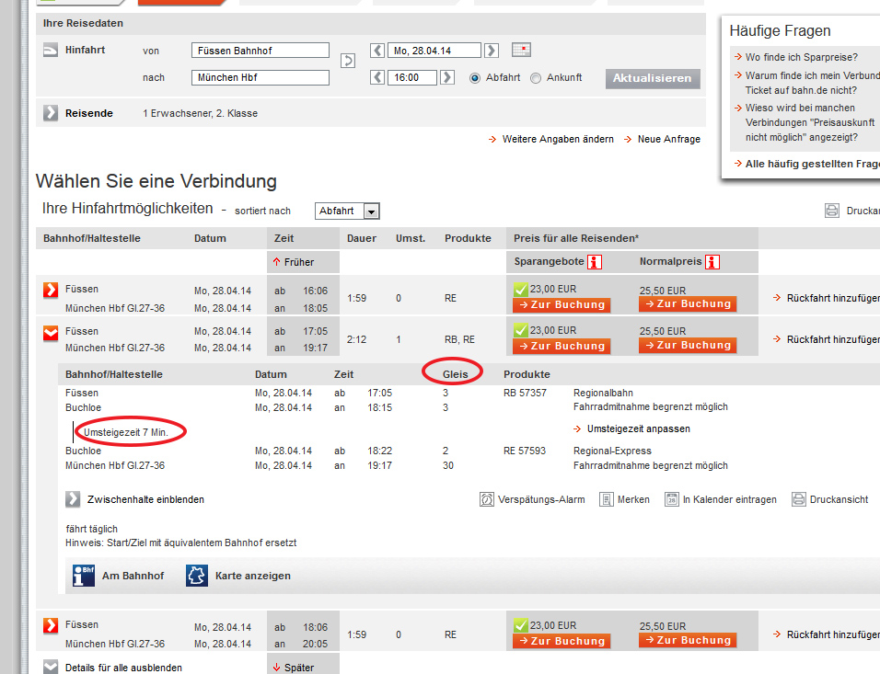880x674 pixels.
Task: Open the Abfahrt sort dropdown
Action: (347, 211)
